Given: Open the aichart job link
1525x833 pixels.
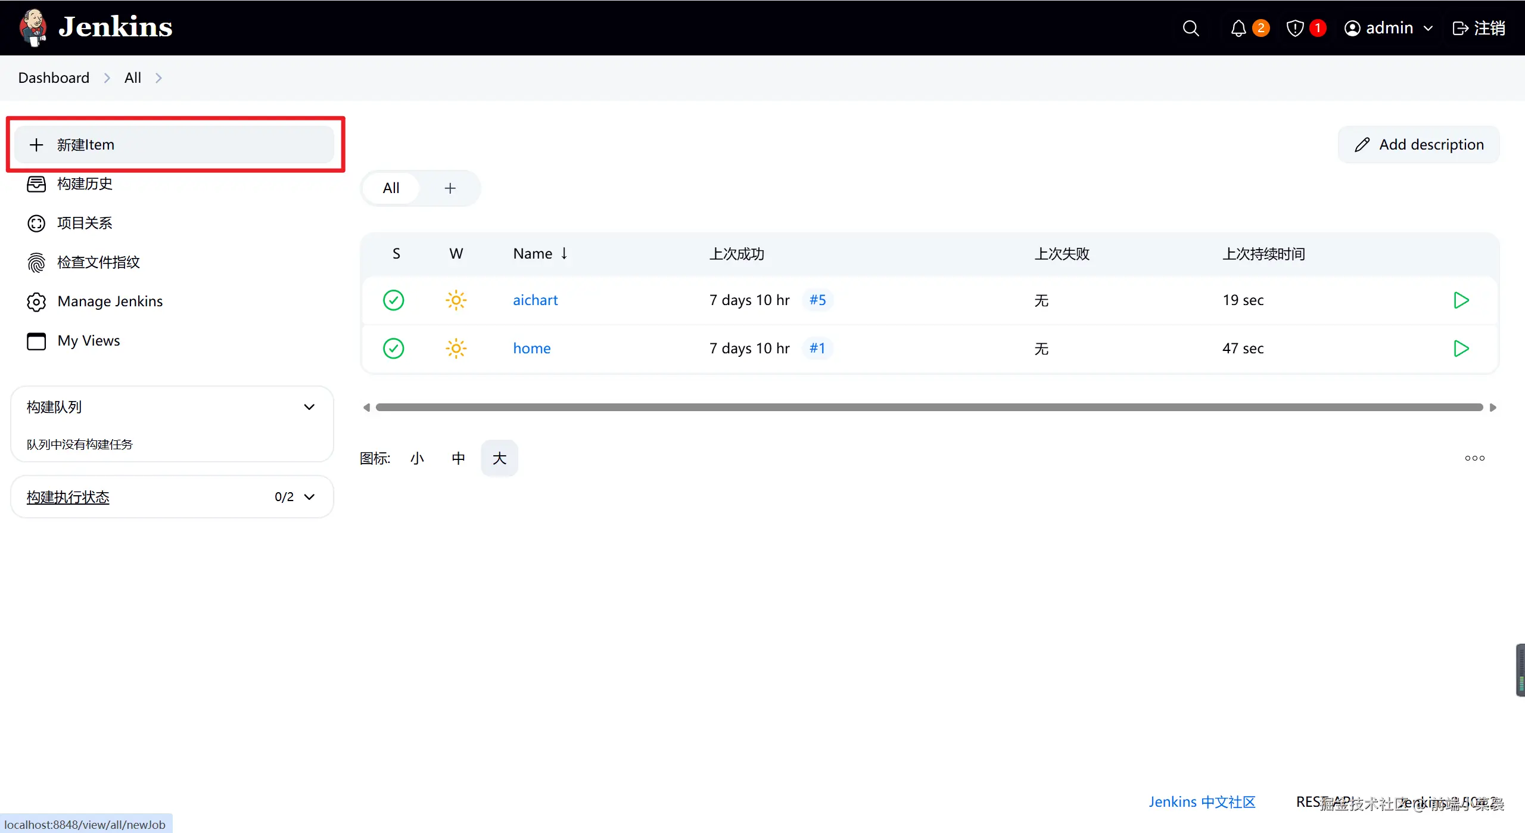Looking at the screenshot, I should [x=535, y=300].
